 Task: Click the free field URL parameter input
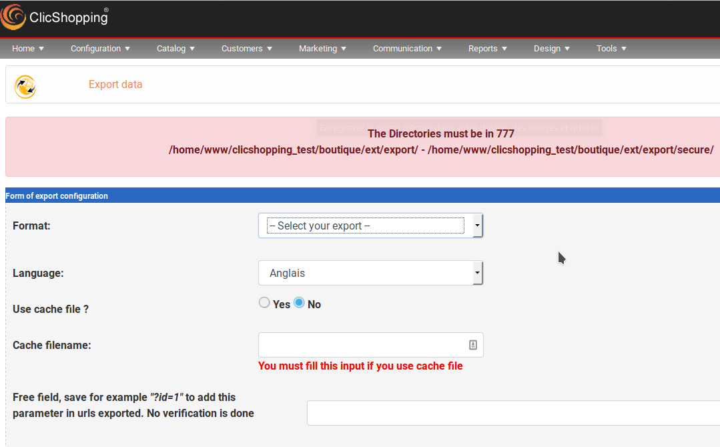pos(513,413)
